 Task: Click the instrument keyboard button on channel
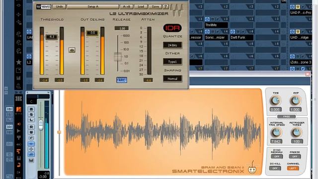click(31, 161)
